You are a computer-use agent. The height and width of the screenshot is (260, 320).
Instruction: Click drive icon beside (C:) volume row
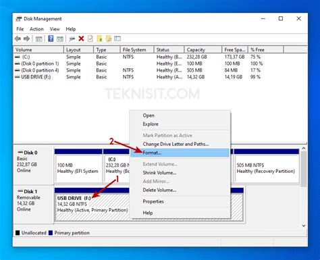coord(18,57)
